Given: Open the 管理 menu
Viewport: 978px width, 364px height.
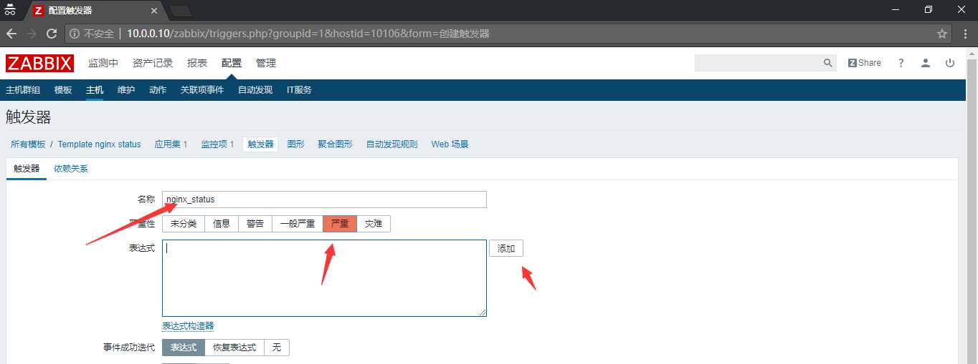Looking at the screenshot, I should (266, 63).
